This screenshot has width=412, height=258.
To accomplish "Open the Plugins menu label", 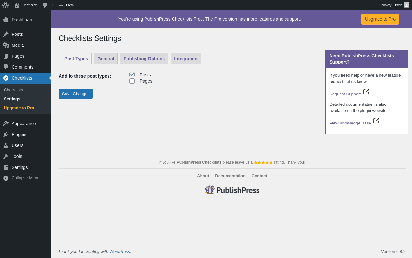I will 19,134.
